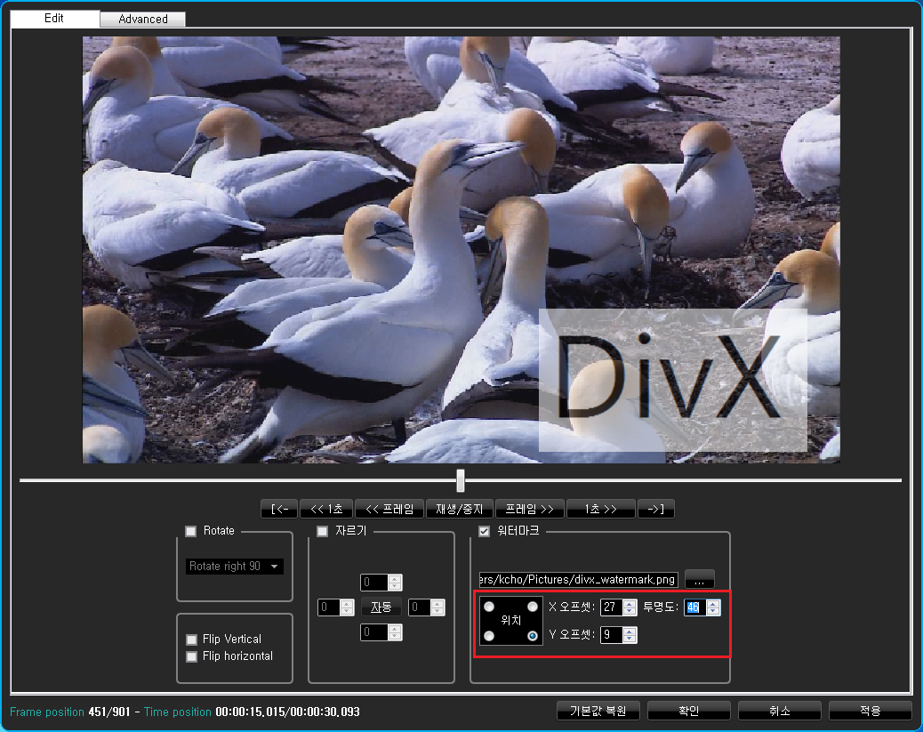Click the right crop stepper arrows
This screenshot has width=923, height=732.
pyautogui.click(x=437, y=607)
